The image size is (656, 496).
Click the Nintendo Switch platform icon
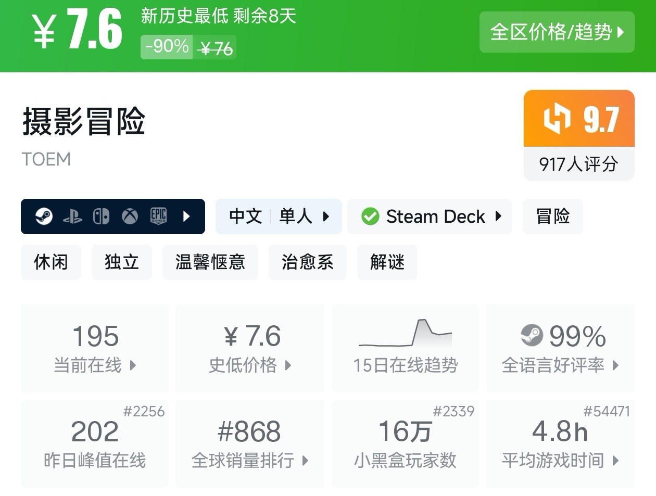tap(101, 216)
